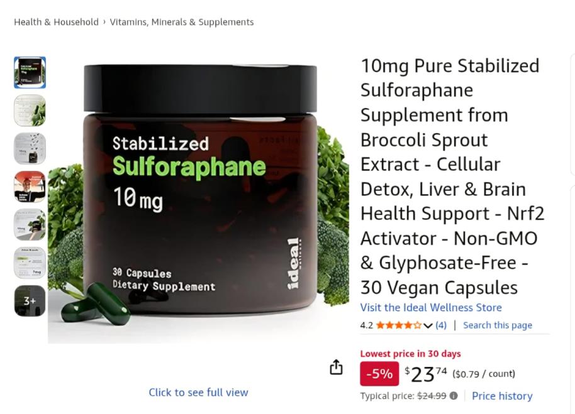The height and width of the screenshot is (414, 575).
Task: Open Price history link
Action: click(502, 396)
